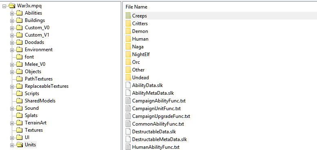Screen dimensions: 317x150
Task: Select the Objects tree label
Action: (x=33, y=72)
